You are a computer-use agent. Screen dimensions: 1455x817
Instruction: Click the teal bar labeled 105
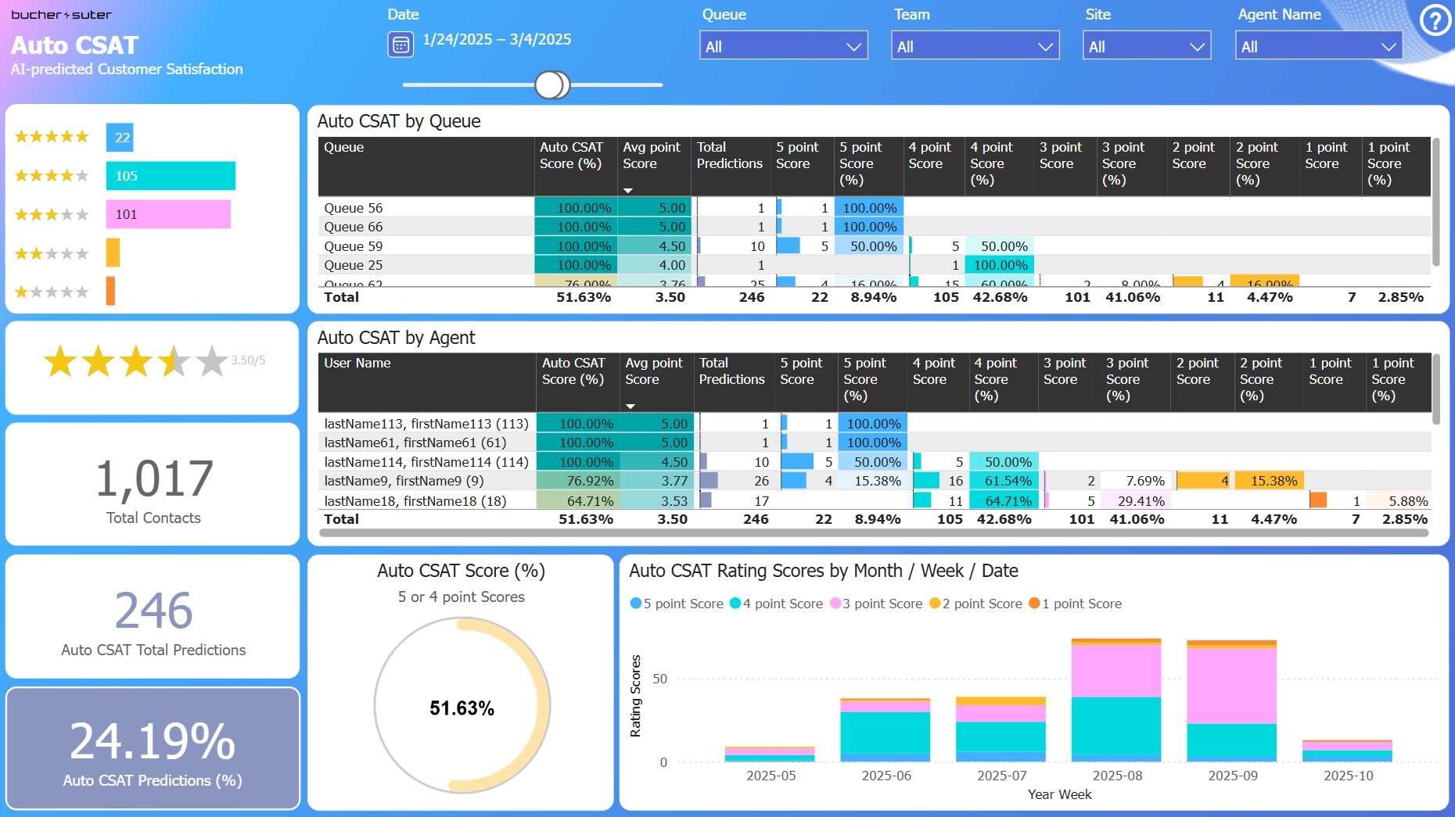[x=171, y=176]
